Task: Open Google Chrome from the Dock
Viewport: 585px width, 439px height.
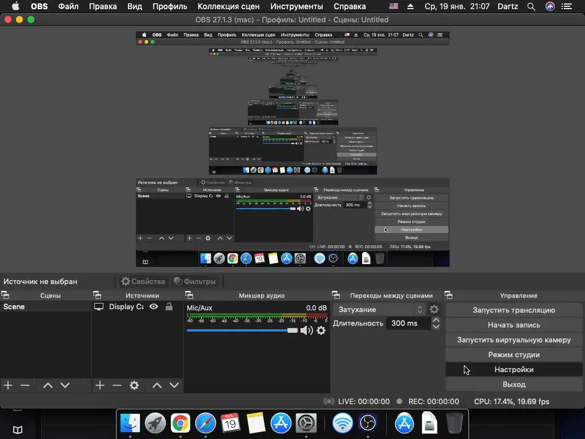Action: point(180,423)
